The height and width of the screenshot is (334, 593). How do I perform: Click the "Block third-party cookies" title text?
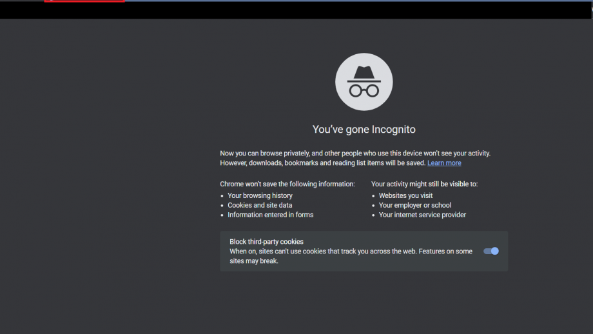tap(266, 242)
